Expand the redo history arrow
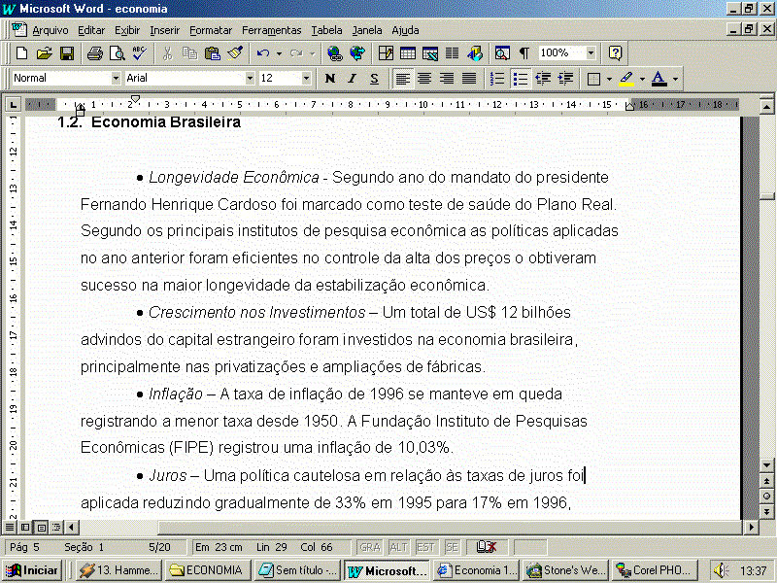This screenshot has height=583, width=777. point(312,53)
